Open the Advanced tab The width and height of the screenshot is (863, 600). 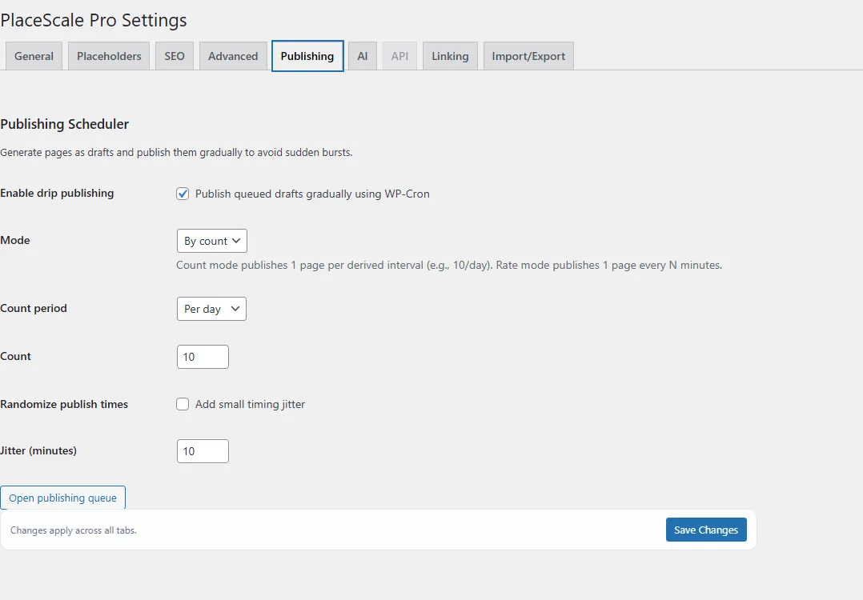[232, 56]
